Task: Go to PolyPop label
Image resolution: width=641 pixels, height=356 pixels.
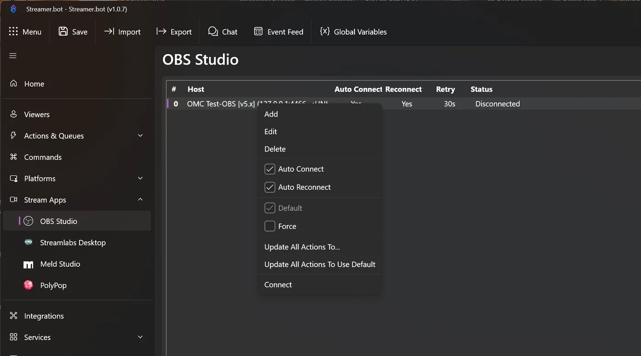Action: coord(53,286)
